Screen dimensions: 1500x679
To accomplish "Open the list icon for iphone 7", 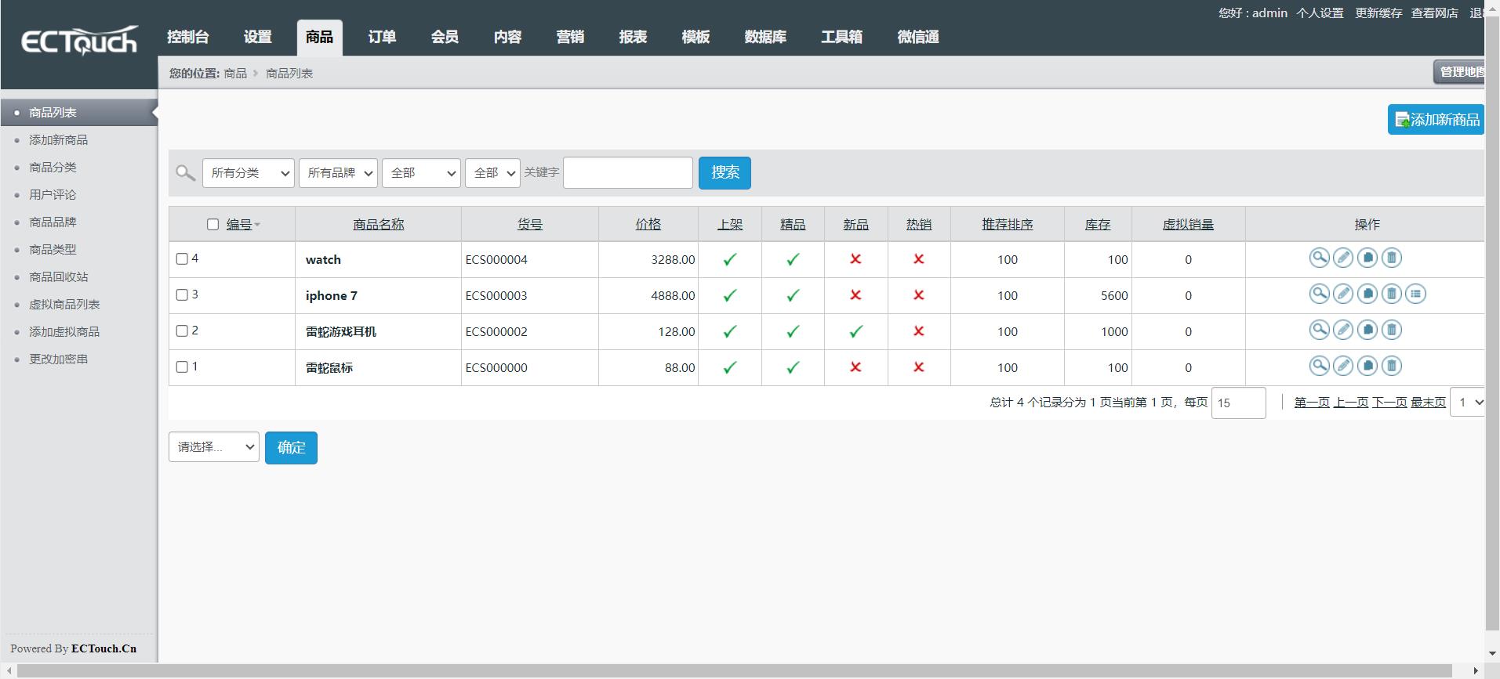I will 1415,294.
